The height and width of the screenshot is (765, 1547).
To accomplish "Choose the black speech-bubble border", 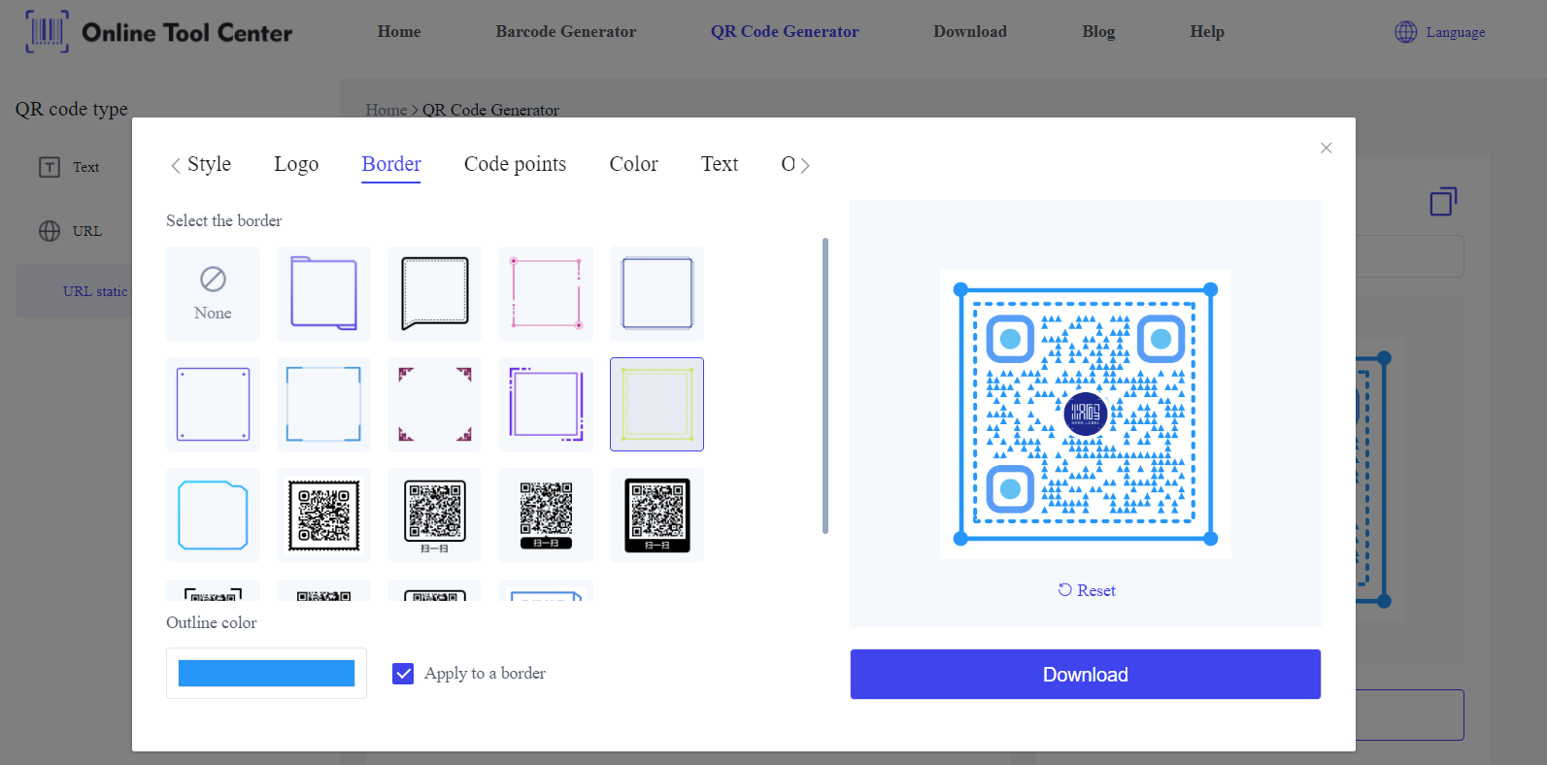I will 435,293.
